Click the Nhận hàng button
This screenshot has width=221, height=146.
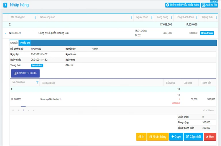158,137
